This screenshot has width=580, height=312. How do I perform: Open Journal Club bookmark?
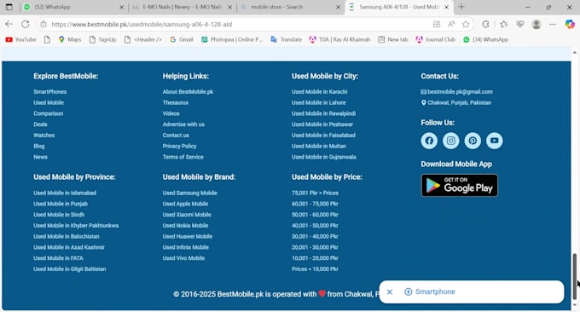point(435,39)
